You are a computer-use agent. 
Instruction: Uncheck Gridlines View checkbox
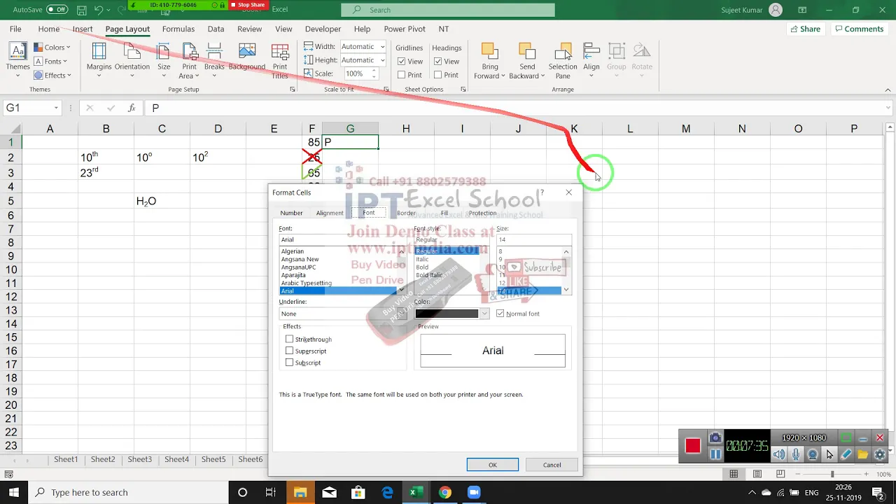[402, 61]
